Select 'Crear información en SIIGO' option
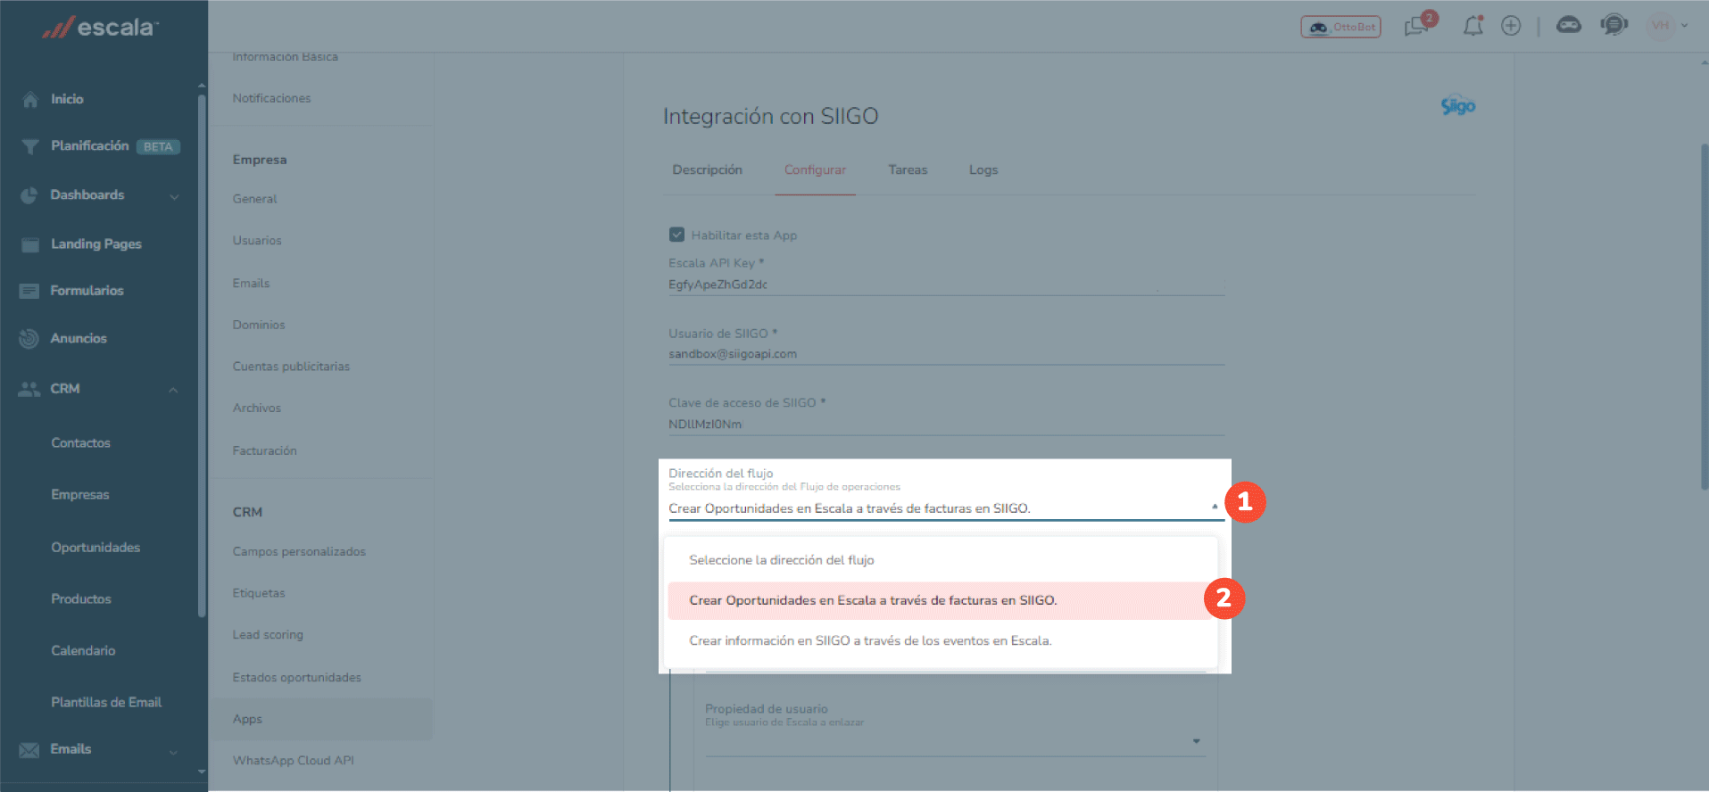 (942, 640)
